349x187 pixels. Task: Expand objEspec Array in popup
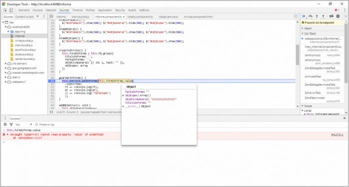tap(123, 96)
